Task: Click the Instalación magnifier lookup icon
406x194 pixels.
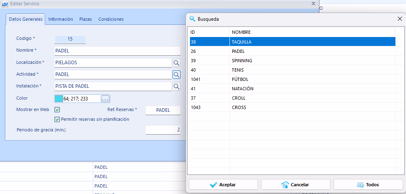Action: (176, 87)
